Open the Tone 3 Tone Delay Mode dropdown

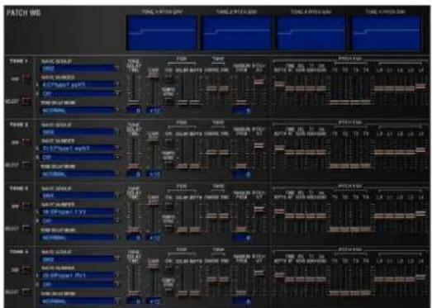coord(79,238)
